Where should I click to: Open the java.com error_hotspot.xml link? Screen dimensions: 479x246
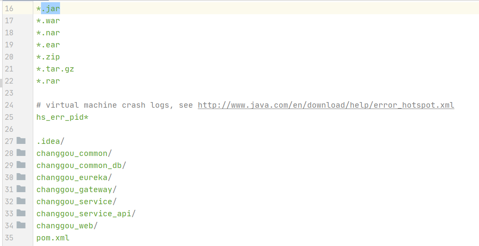point(326,105)
